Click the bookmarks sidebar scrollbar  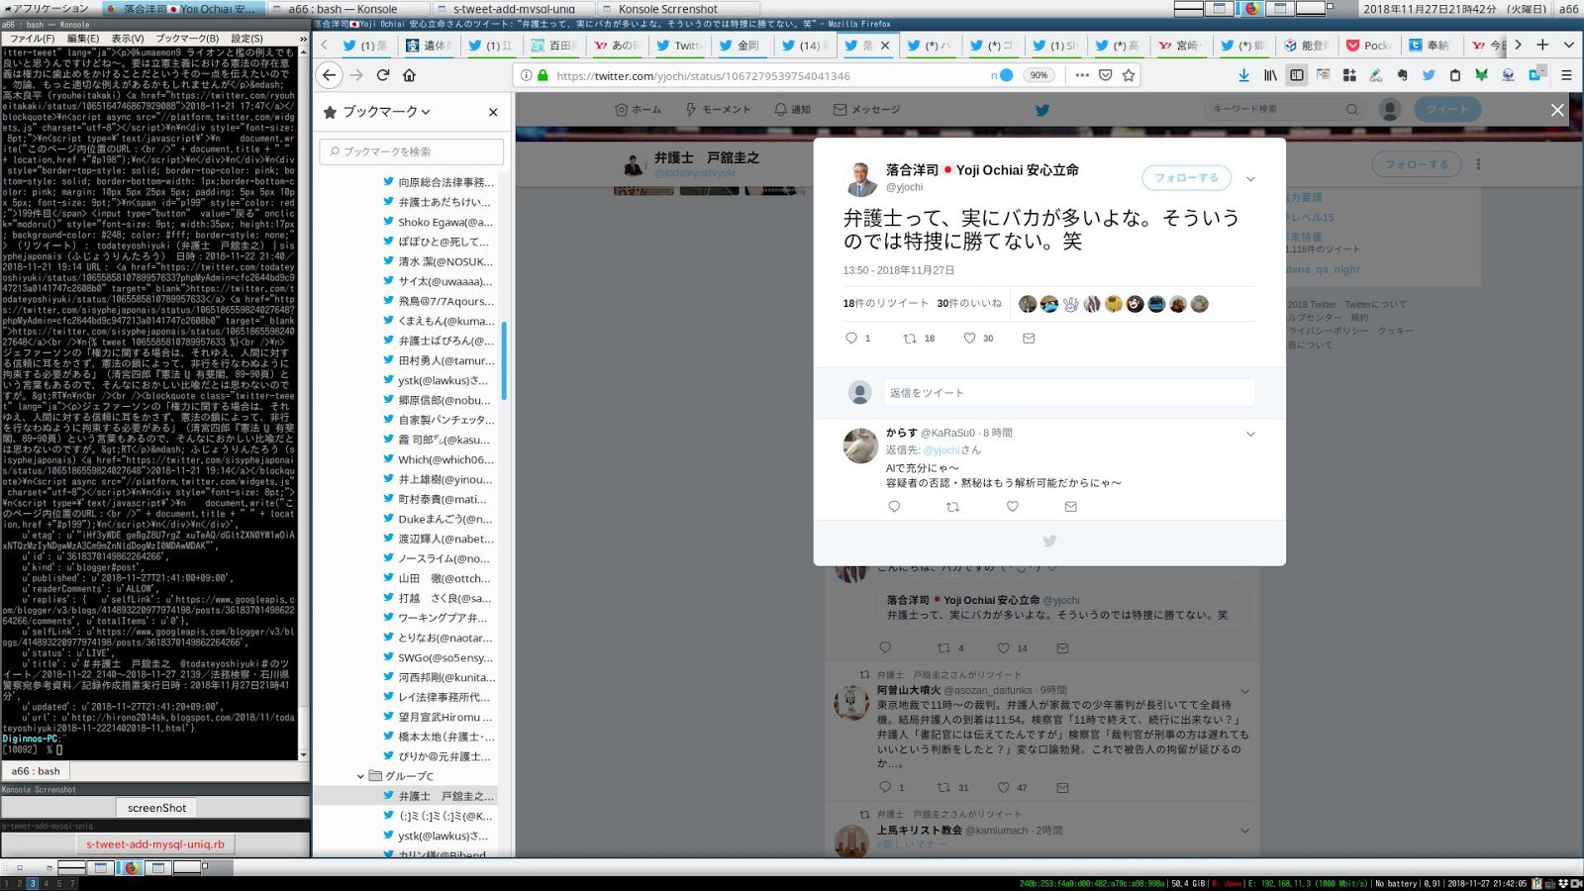504,361
